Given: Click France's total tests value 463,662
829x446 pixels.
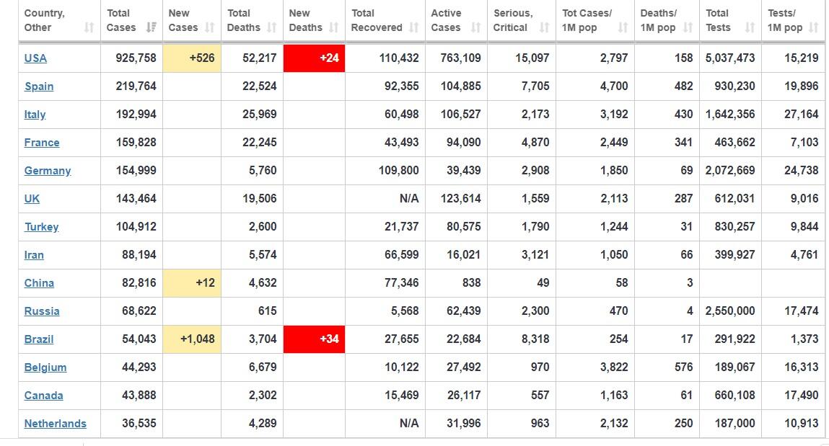Looking at the screenshot, I should click(735, 143).
